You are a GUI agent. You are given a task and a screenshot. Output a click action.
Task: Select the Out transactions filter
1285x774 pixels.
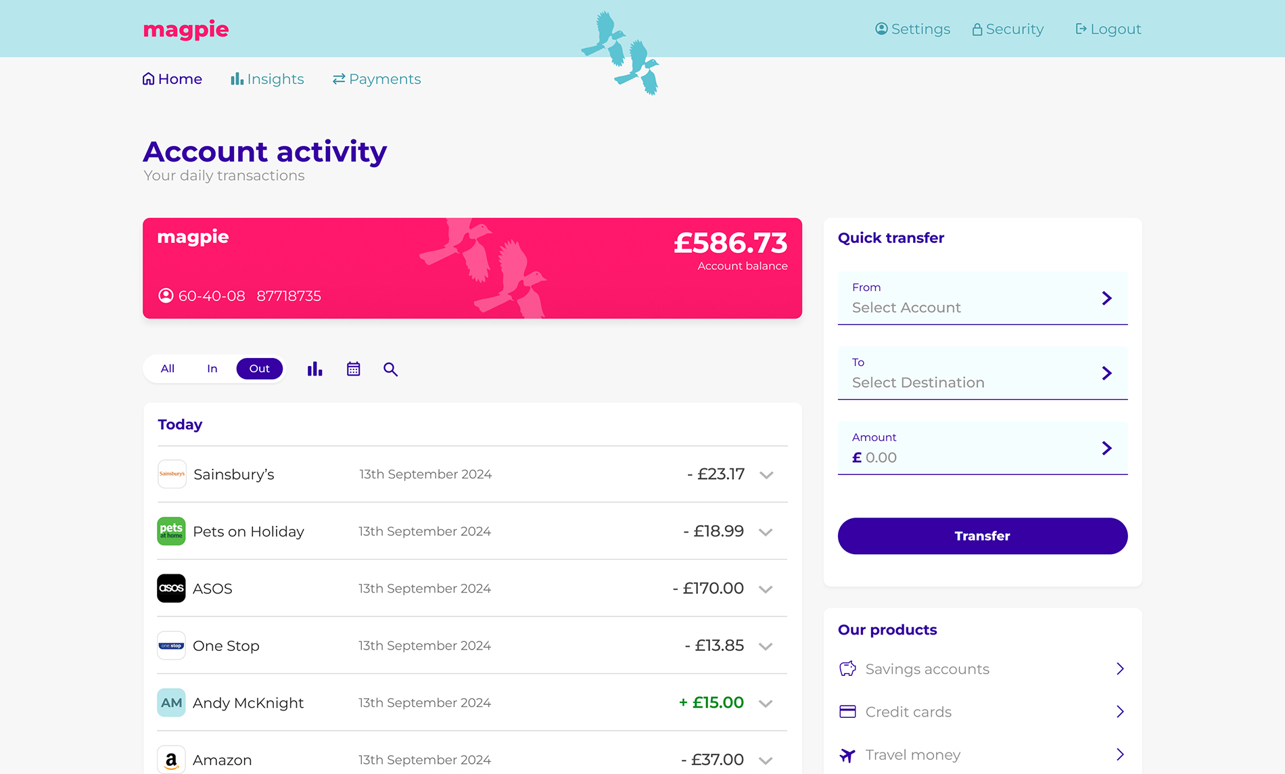259,369
